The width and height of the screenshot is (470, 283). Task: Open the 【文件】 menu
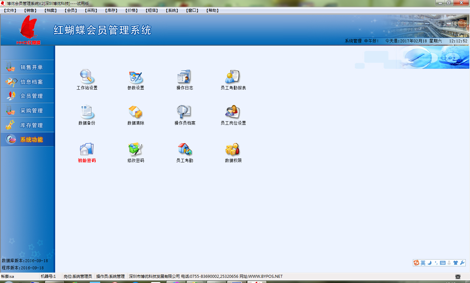(10, 10)
